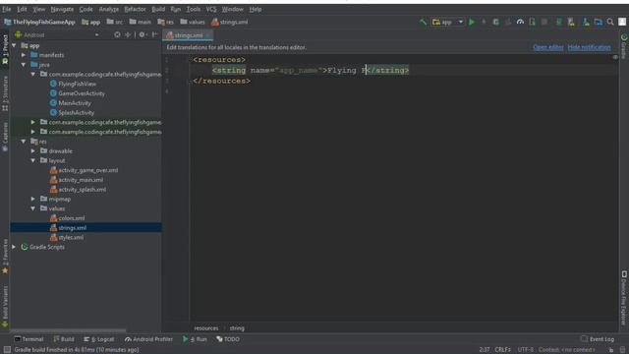
Task: Select GameOverActivity class in tree
Action: tap(82, 93)
